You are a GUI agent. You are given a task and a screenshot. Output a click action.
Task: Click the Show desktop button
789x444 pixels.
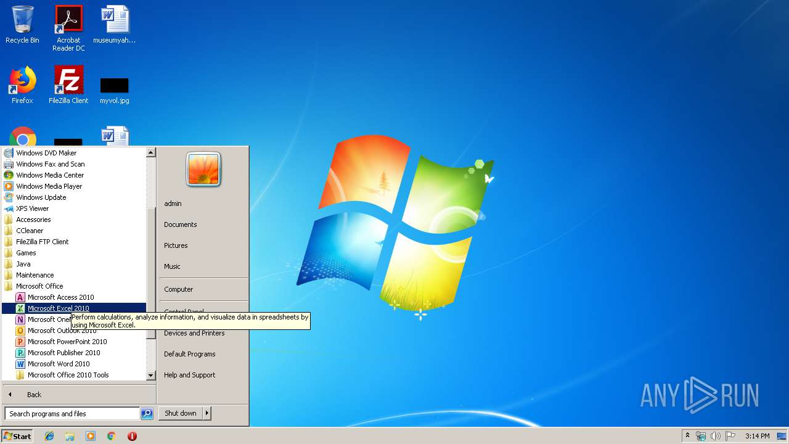coord(782,436)
